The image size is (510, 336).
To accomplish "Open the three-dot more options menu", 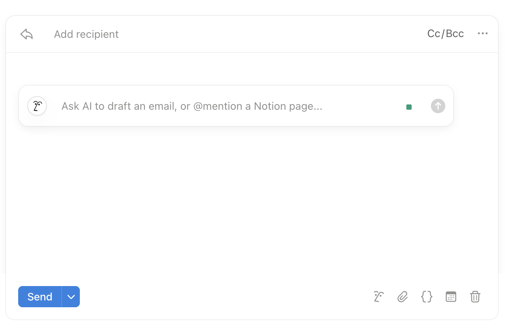I will click(483, 33).
